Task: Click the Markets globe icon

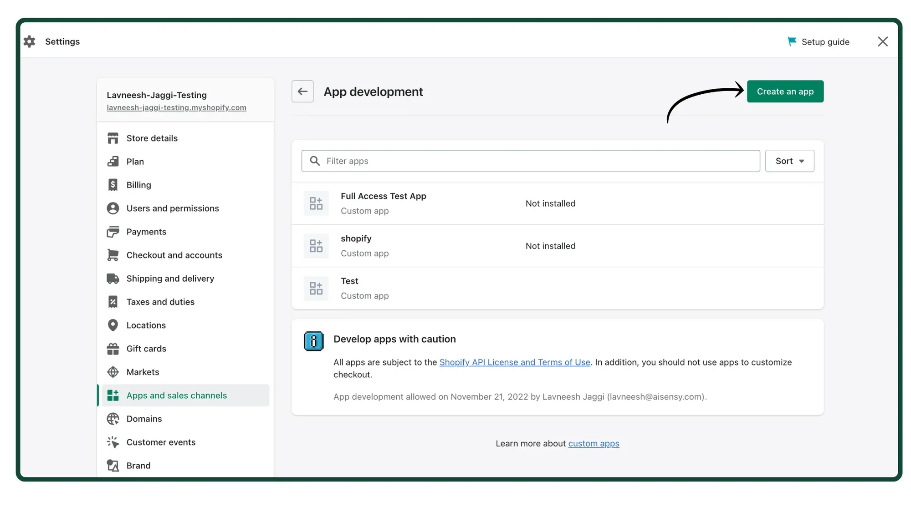Action: point(113,372)
